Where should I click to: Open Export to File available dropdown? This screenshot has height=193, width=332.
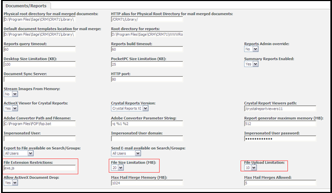(19, 154)
